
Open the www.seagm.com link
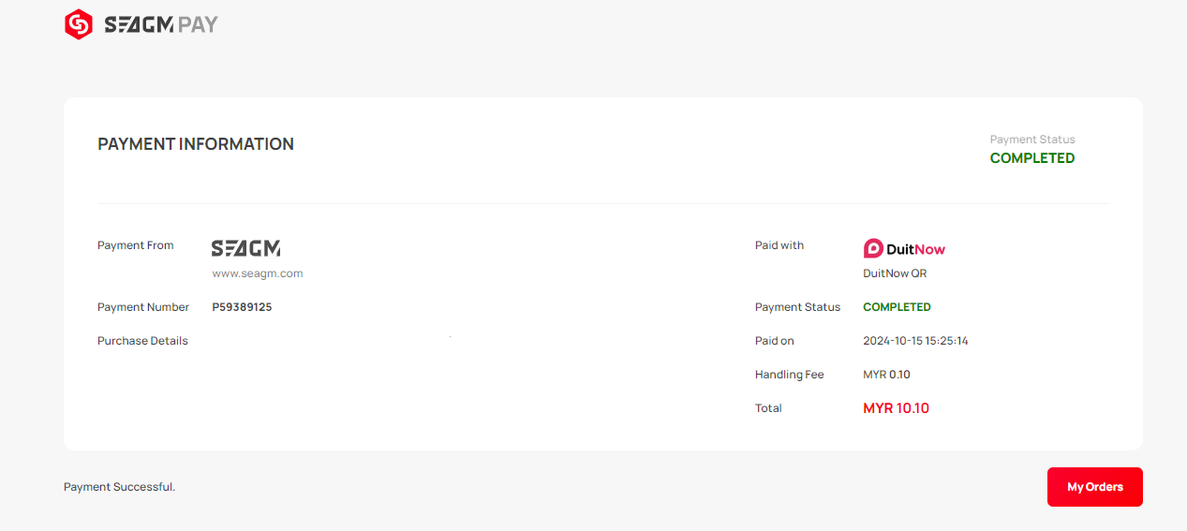(258, 273)
